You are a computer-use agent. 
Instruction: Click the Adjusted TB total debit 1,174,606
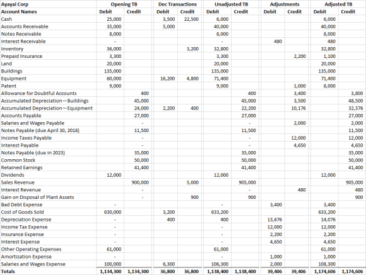pyautogui.click(x=325, y=271)
